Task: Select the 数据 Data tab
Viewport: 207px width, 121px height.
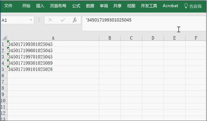Action: pyautogui.click(x=90, y=6)
